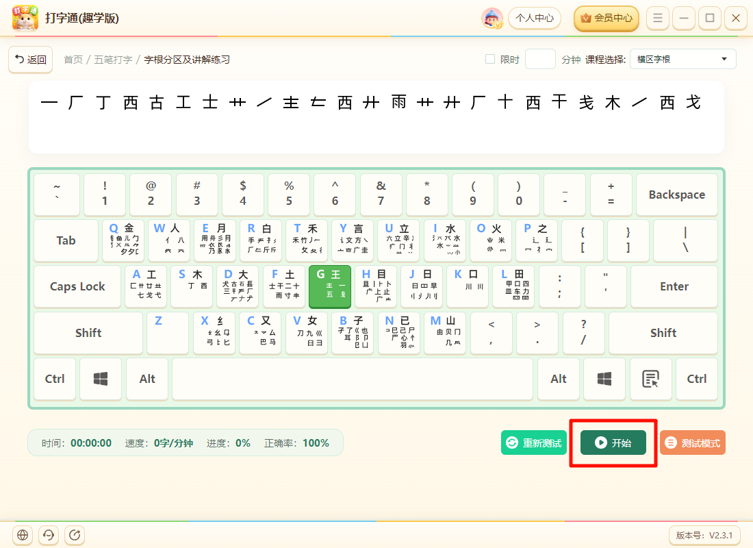Click the 返回 back button

31,60
